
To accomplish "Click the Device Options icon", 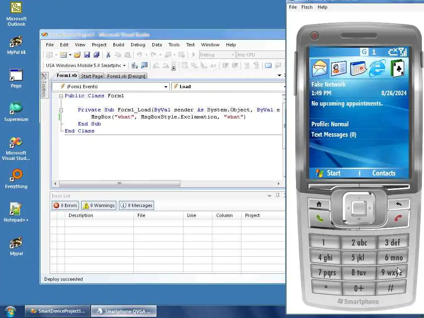I will coord(145,65).
